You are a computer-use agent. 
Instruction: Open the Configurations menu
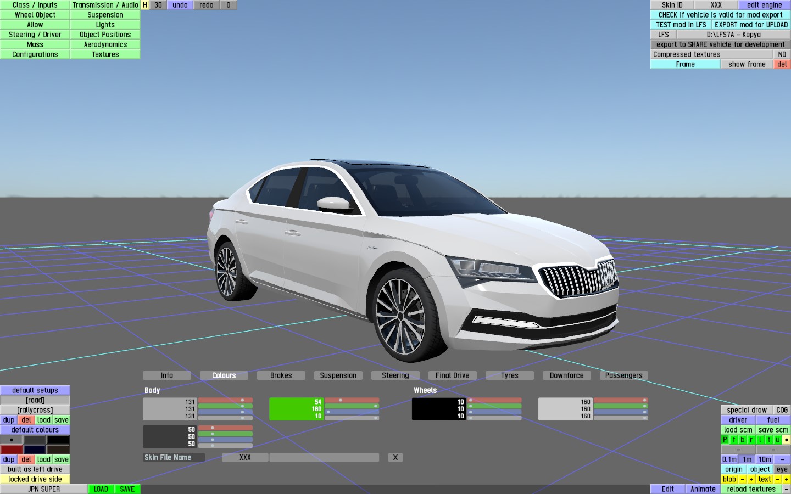click(35, 54)
